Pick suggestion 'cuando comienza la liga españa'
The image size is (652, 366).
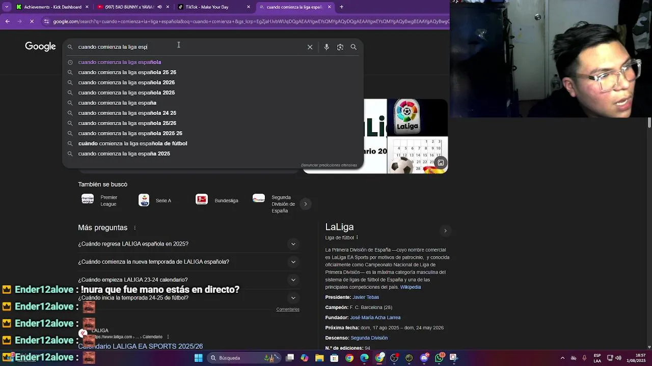tap(213, 103)
